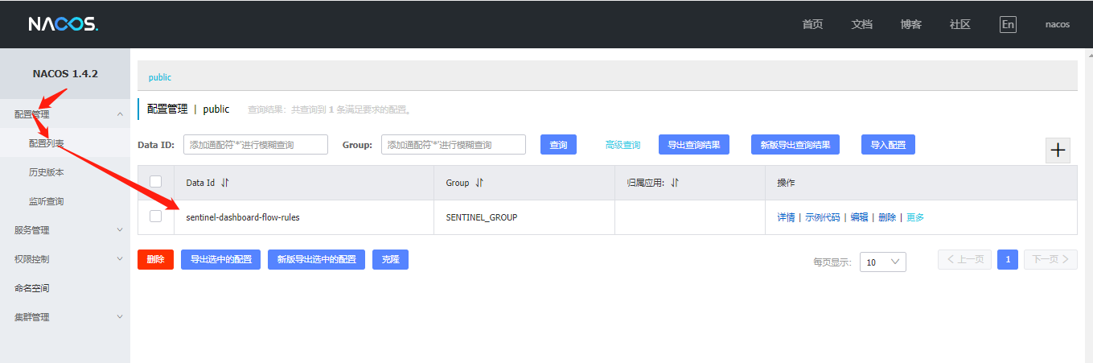Click the sentinel-dashboard-flow-rules Data Id text
The height and width of the screenshot is (363, 1093).
tap(243, 217)
